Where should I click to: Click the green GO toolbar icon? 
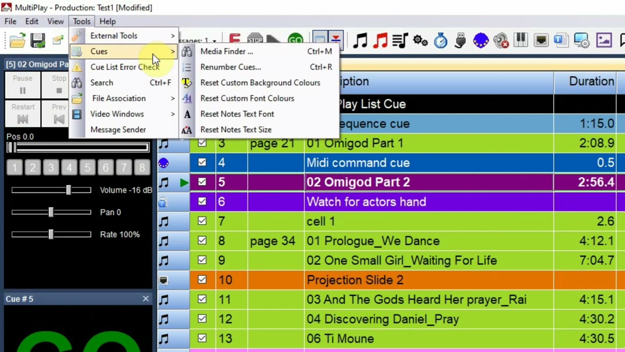point(295,40)
